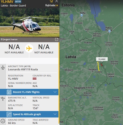Image resolution: width=123 pixels, height=125 pixels.
Task: Click the ground speed gauge icon
Action: pos(3,121)
